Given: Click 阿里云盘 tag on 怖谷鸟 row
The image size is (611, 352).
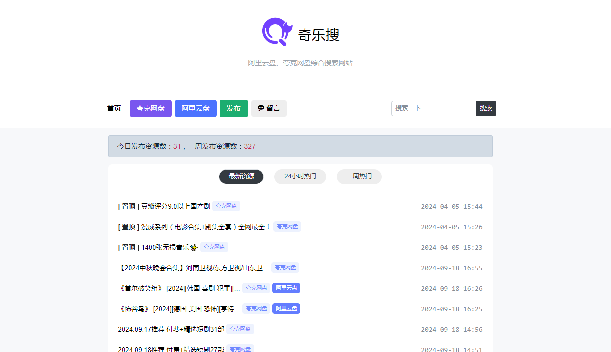Looking at the screenshot, I should pyautogui.click(x=286, y=309).
